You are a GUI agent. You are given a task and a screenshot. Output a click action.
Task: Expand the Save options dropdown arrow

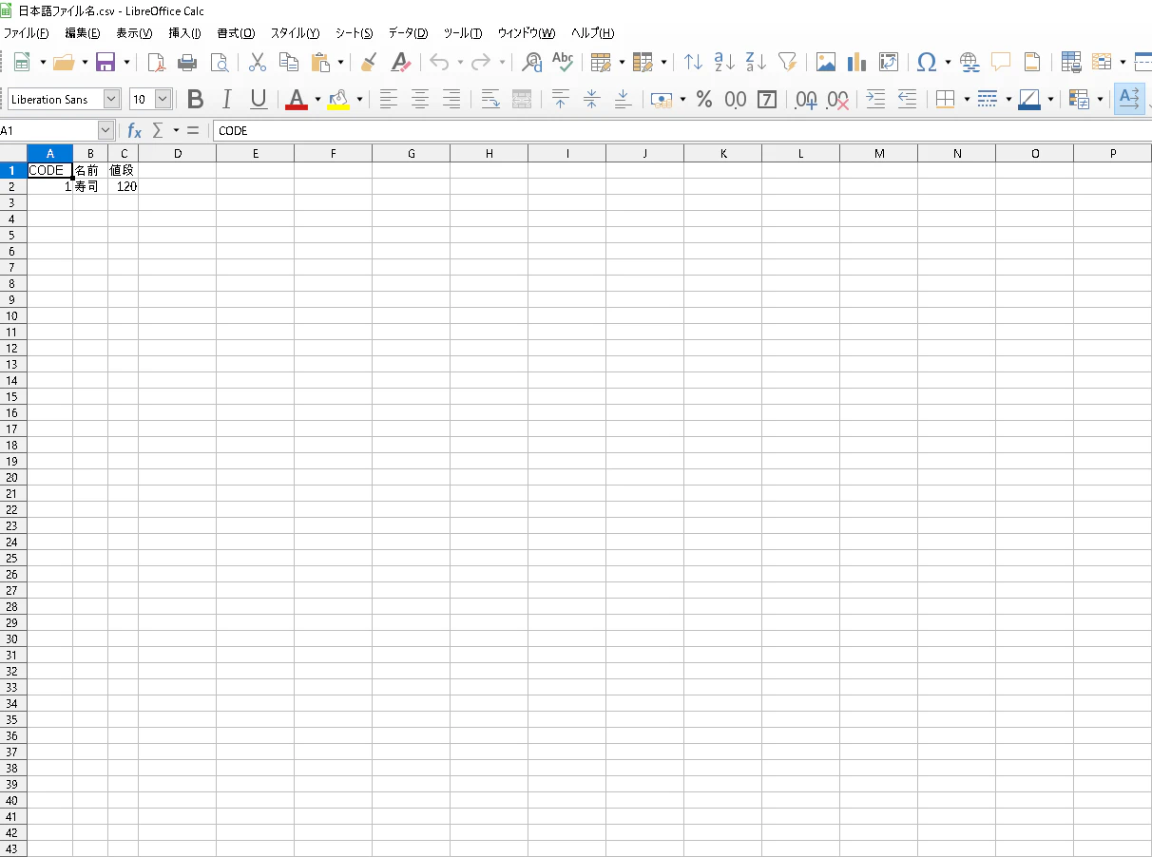pyautogui.click(x=126, y=63)
